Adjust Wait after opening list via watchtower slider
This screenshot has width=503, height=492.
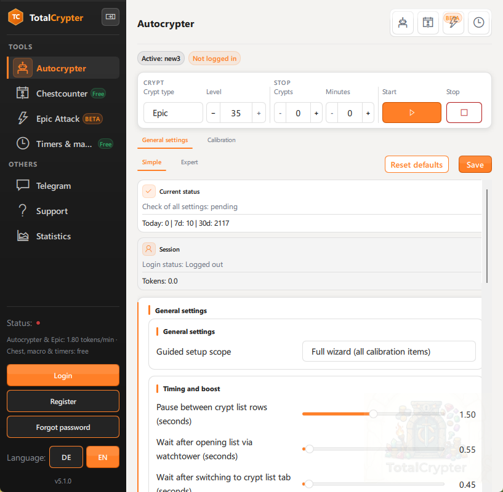pos(373,449)
